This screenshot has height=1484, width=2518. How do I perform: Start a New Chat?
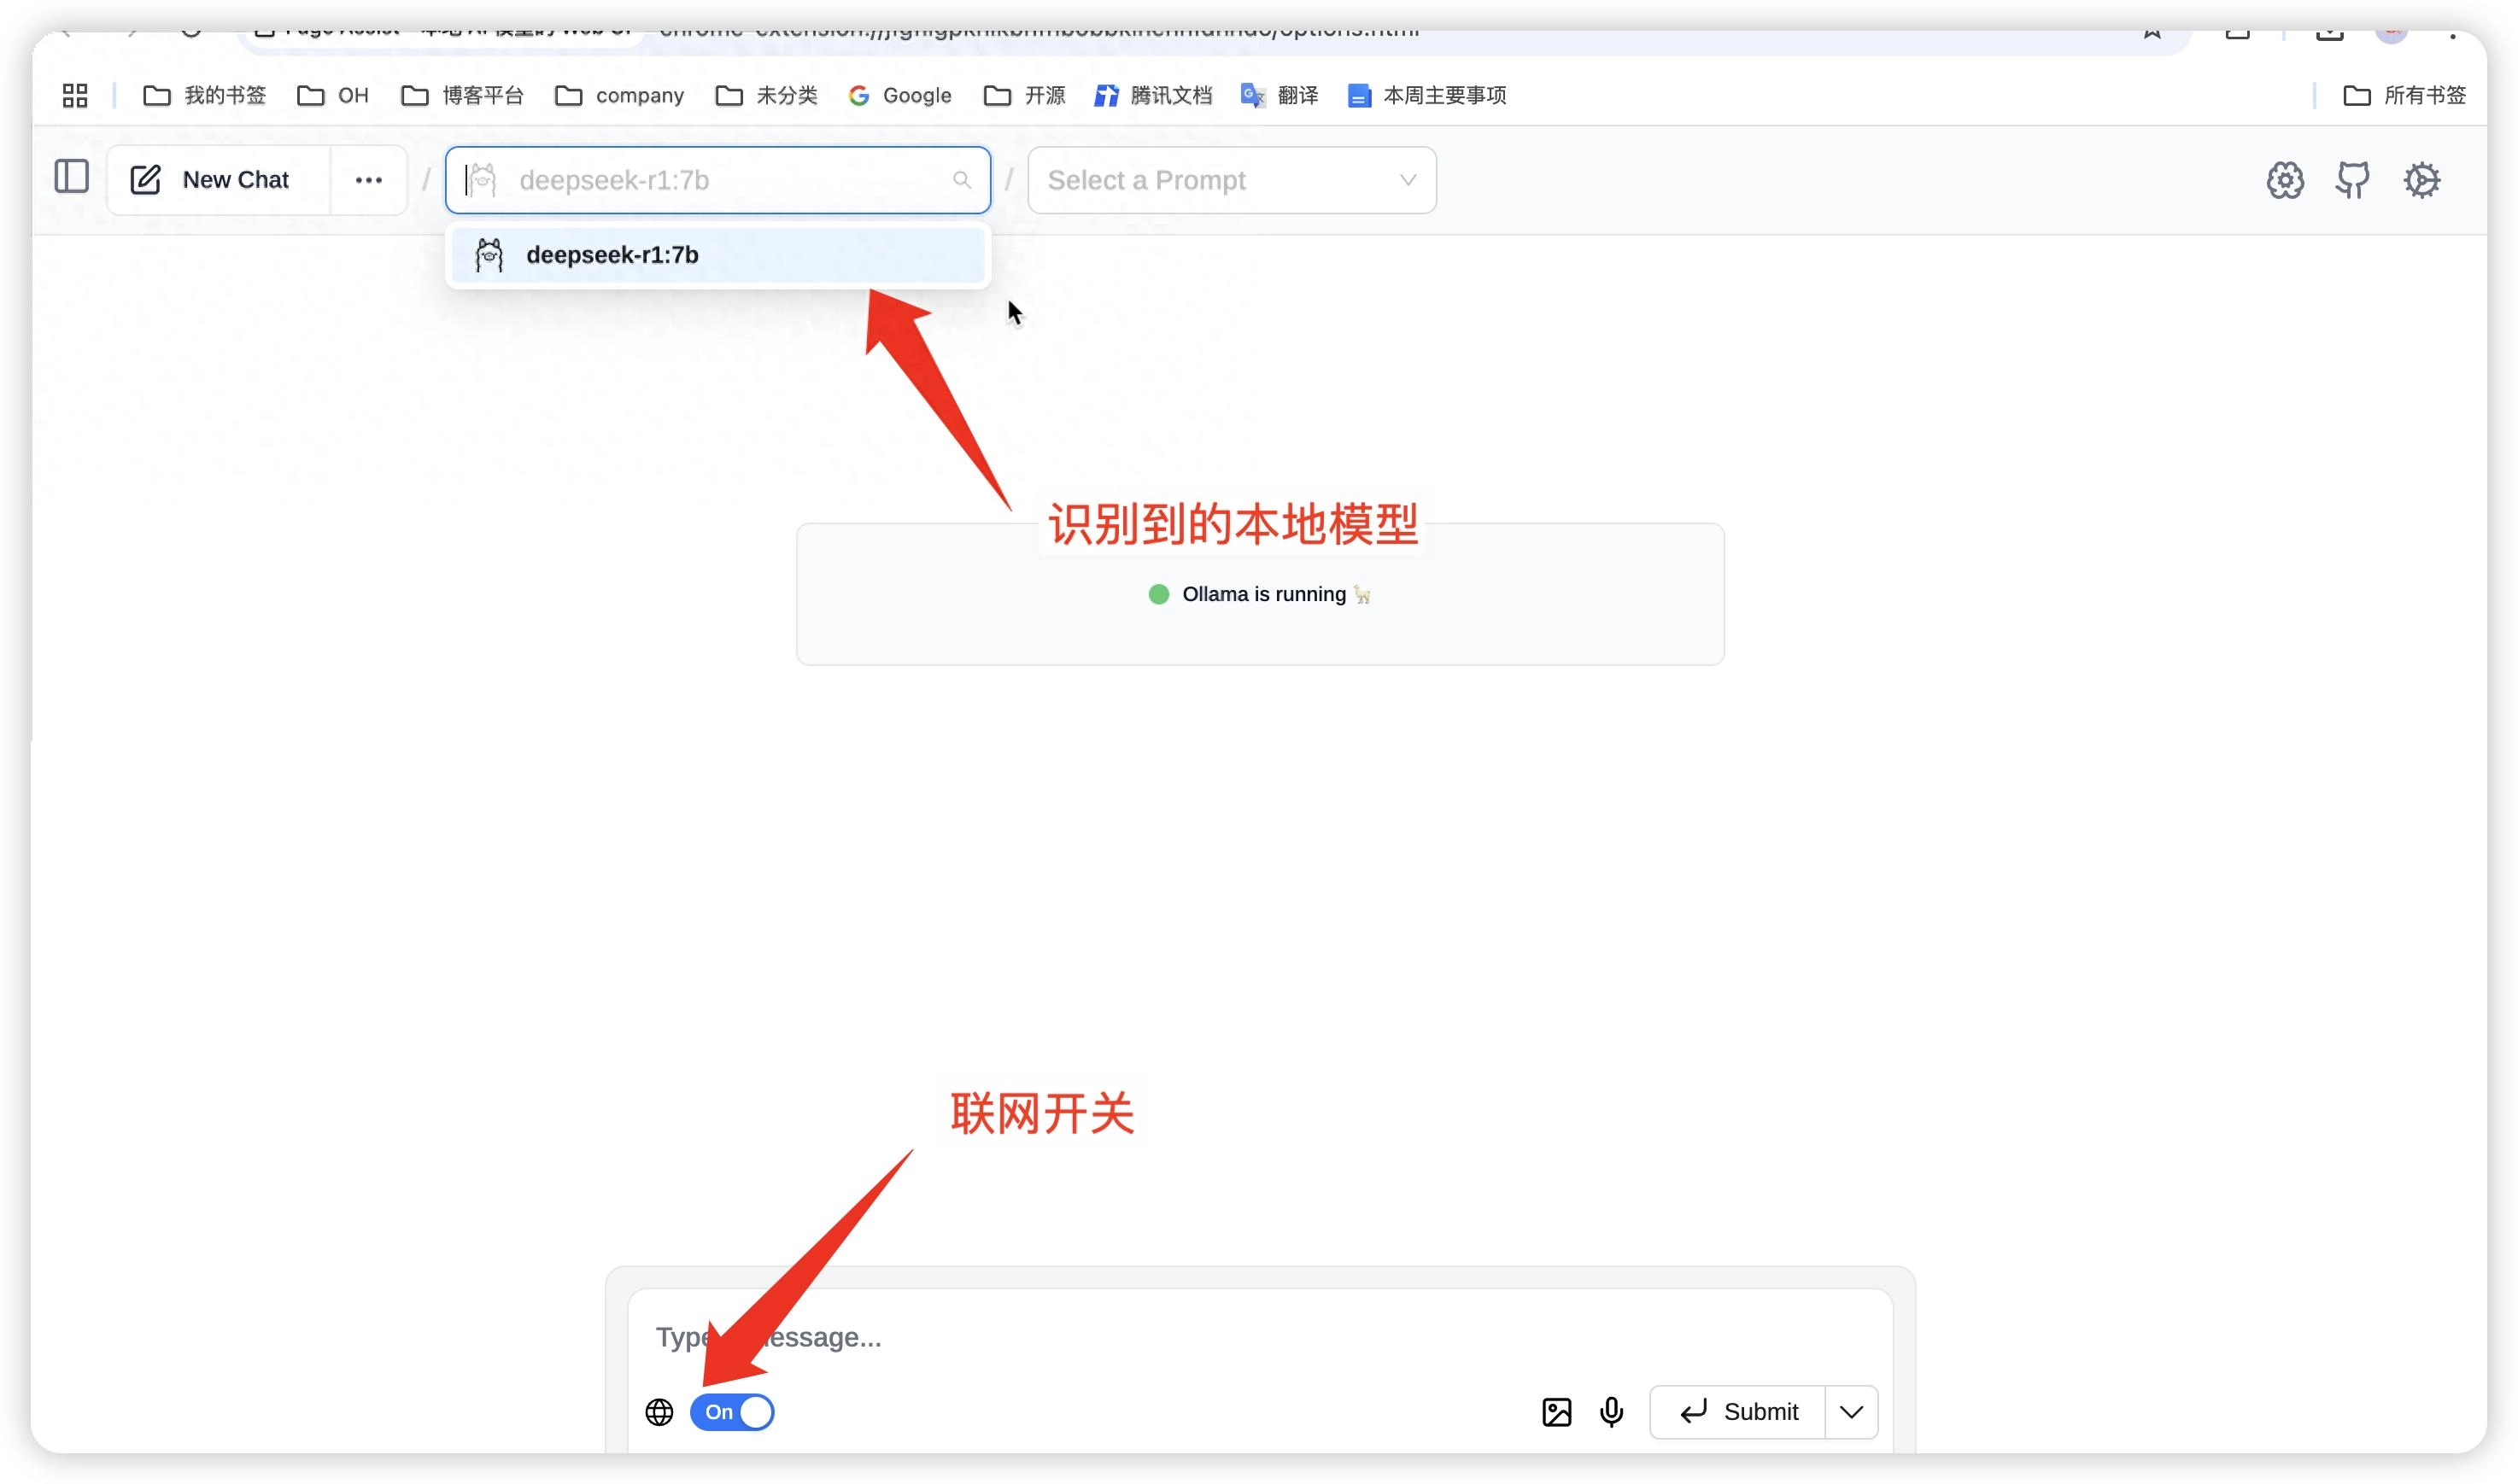pos(218,180)
